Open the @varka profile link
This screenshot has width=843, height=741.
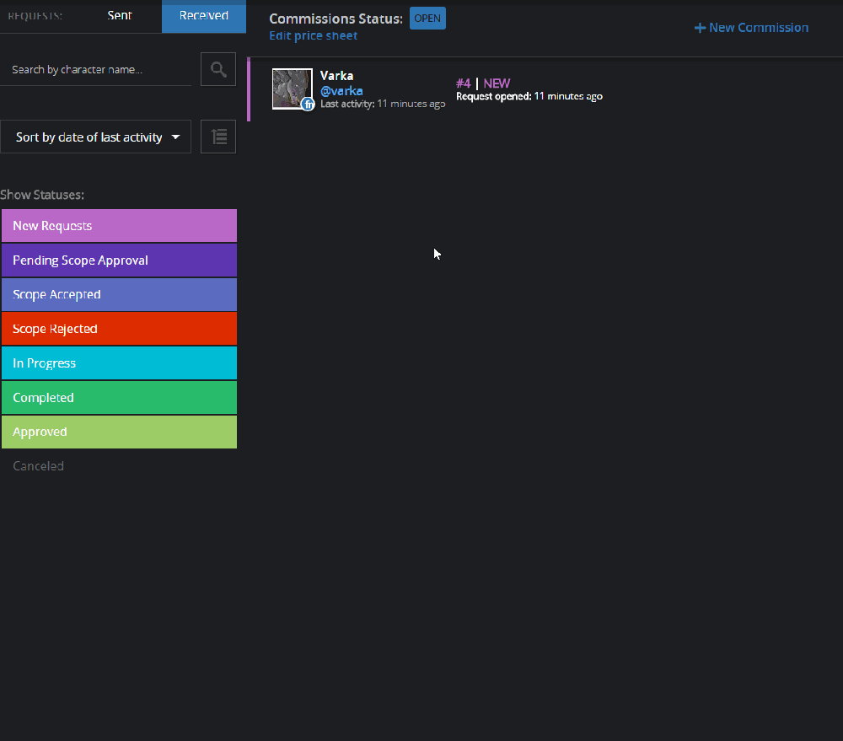click(x=341, y=90)
